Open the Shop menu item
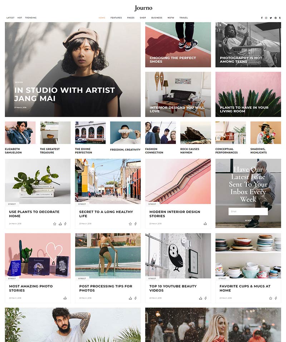286x342 pixels. pyautogui.click(x=143, y=18)
